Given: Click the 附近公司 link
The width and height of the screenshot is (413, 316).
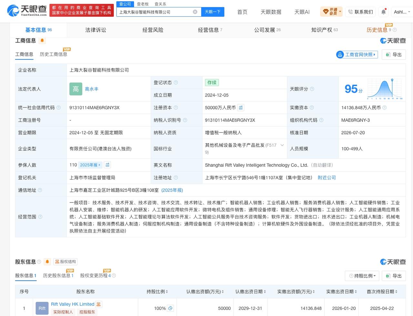Looking at the screenshot, I should click(x=327, y=178).
